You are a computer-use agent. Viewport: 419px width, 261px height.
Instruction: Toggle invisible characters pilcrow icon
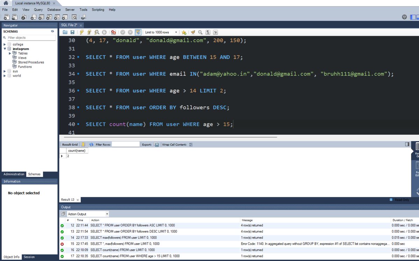208,32
